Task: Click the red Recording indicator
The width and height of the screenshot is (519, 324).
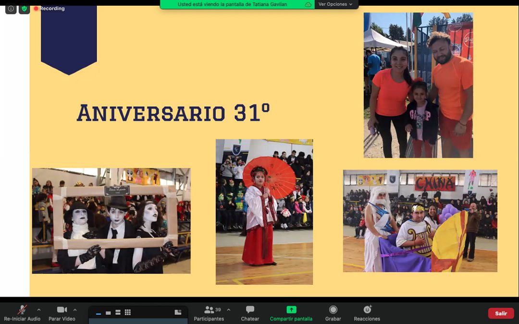Action: pyautogui.click(x=49, y=9)
